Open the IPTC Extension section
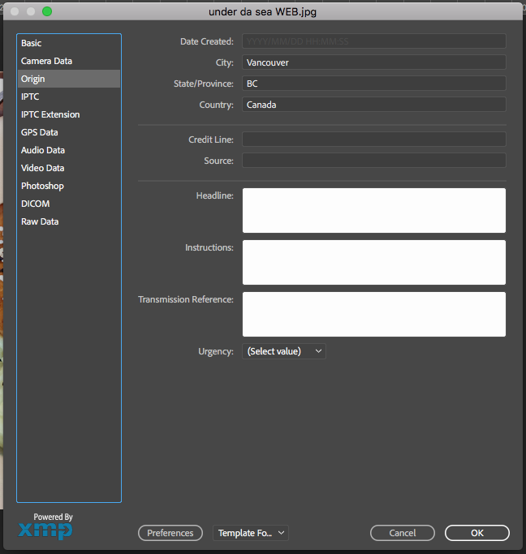 coord(50,114)
